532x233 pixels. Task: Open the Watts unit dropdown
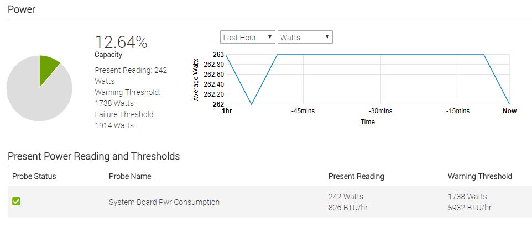click(x=305, y=38)
